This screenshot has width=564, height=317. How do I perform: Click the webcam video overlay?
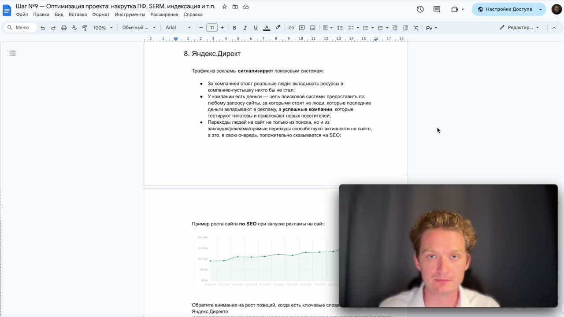coord(448,246)
